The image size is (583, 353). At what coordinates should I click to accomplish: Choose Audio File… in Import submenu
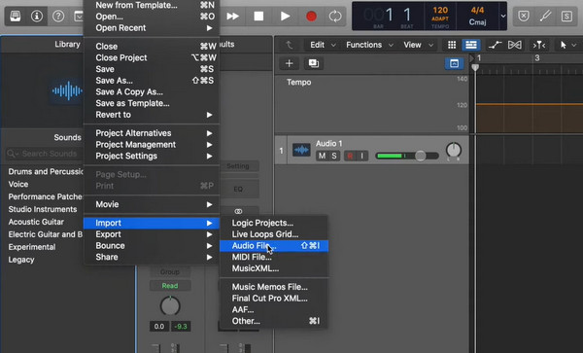click(x=274, y=246)
